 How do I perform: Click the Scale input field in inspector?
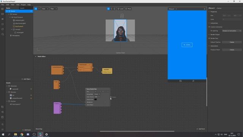pos(232,19)
